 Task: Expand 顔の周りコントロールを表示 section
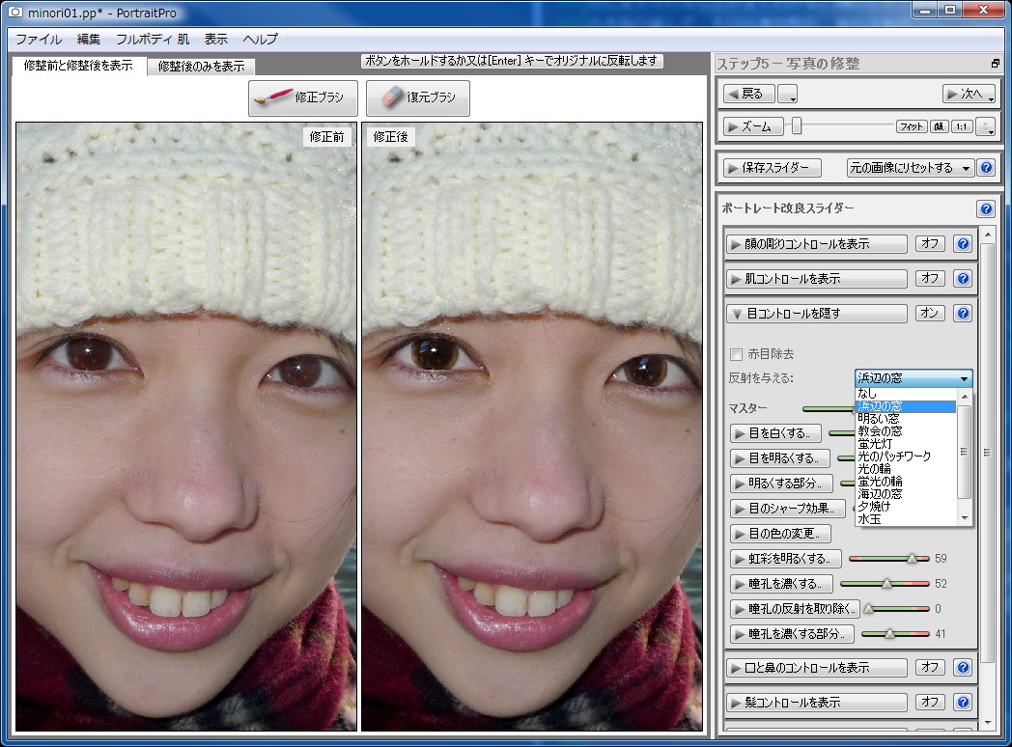(817, 244)
